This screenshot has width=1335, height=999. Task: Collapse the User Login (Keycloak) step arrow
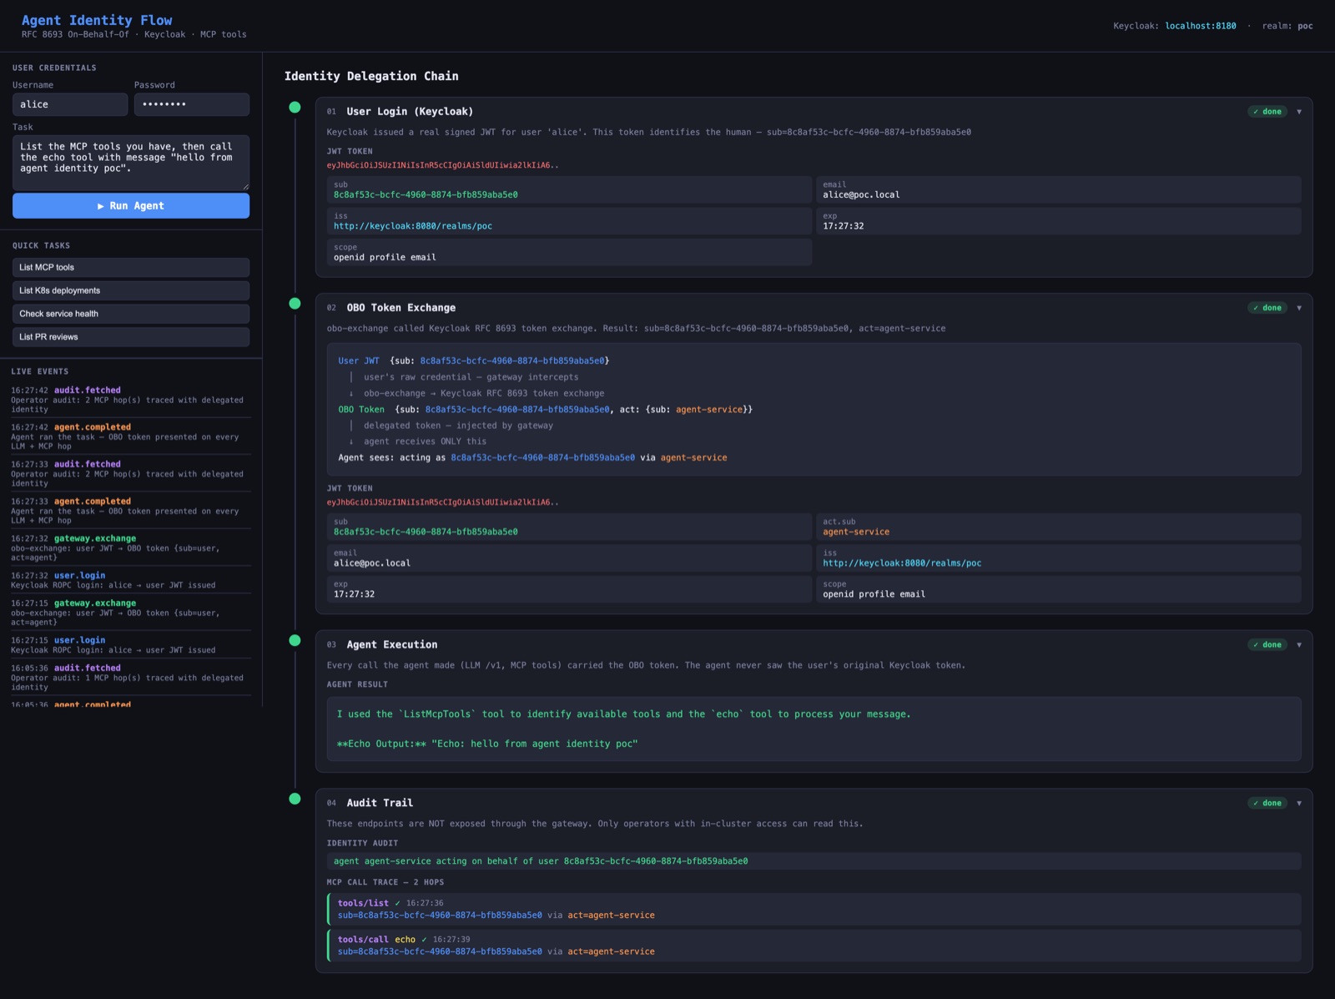(x=1299, y=112)
